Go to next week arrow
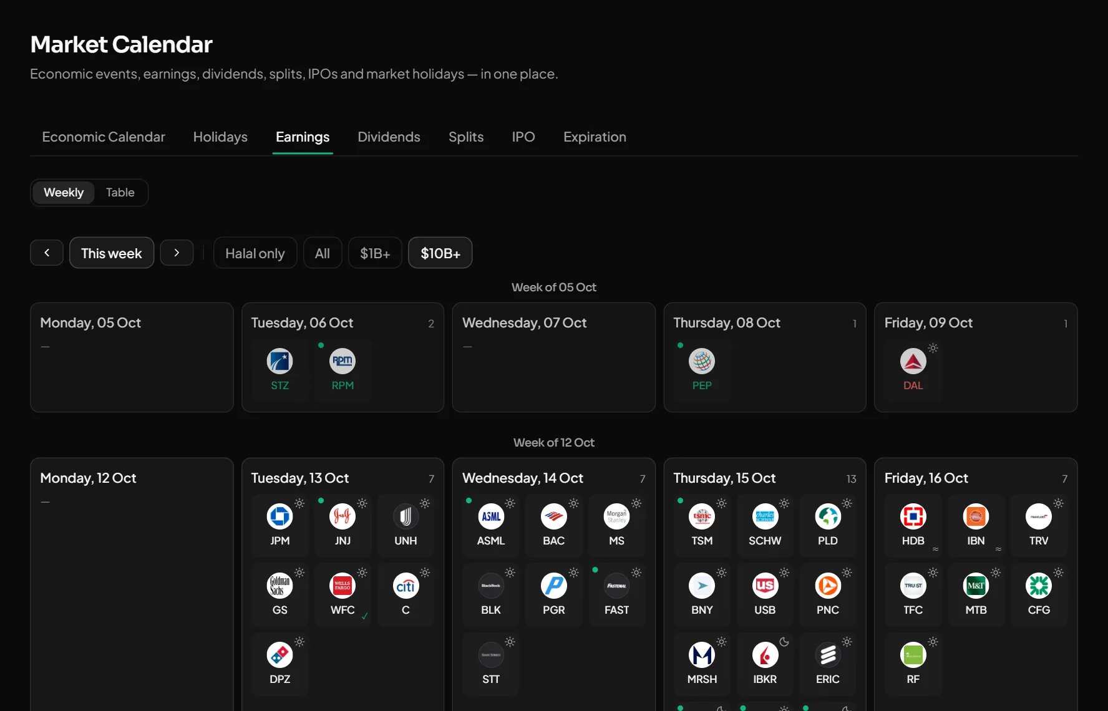The height and width of the screenshot is (711, 1108). 177,253
